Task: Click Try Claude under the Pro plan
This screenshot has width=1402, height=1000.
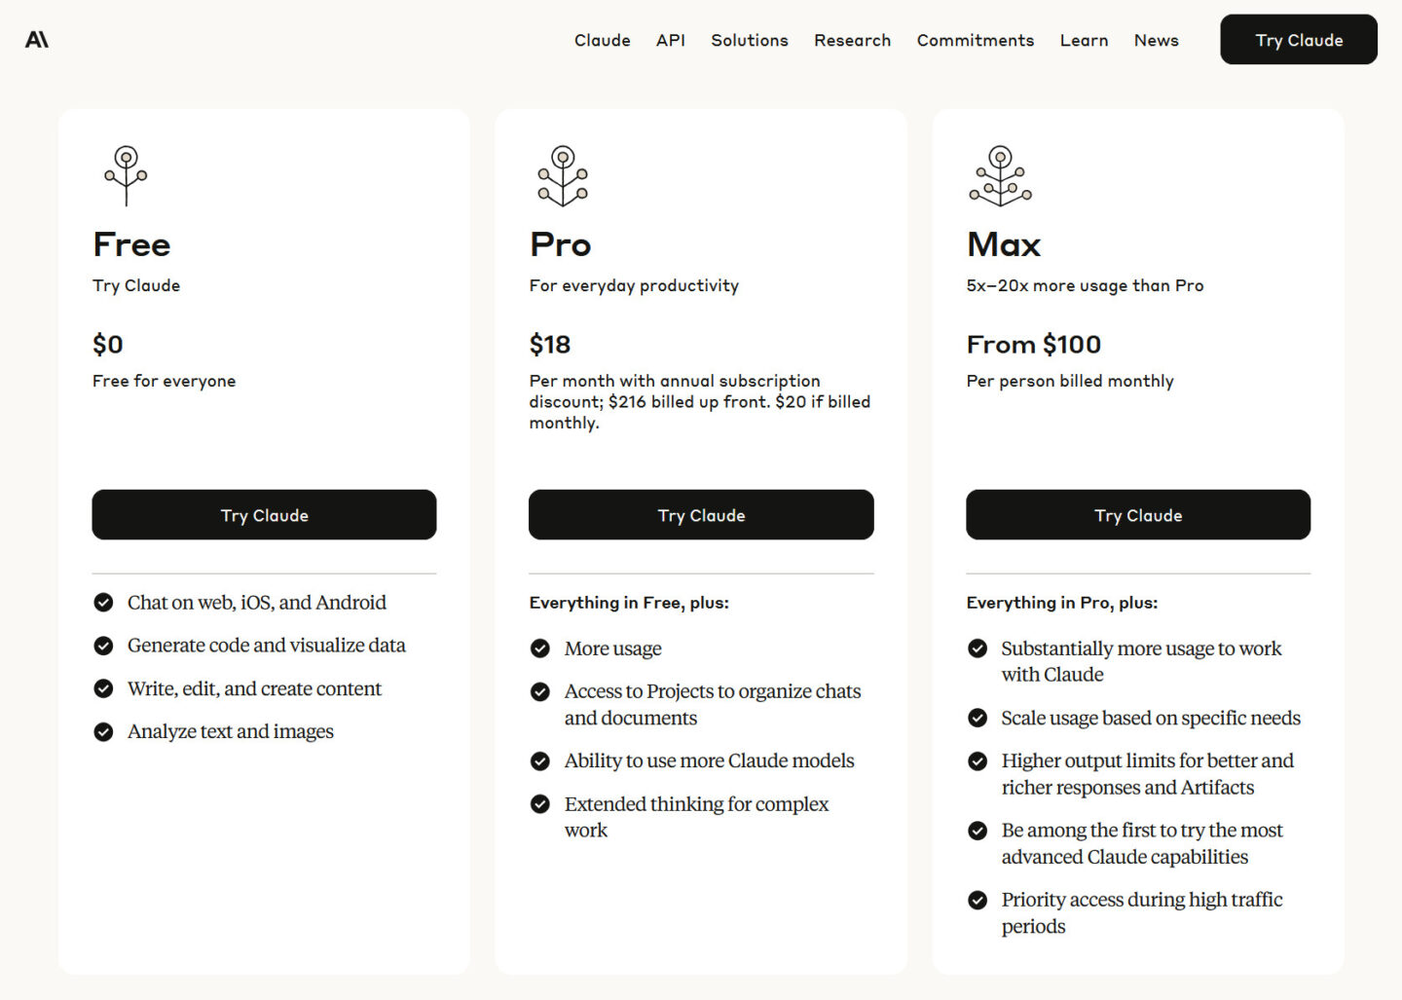Action: click(701, 514)
